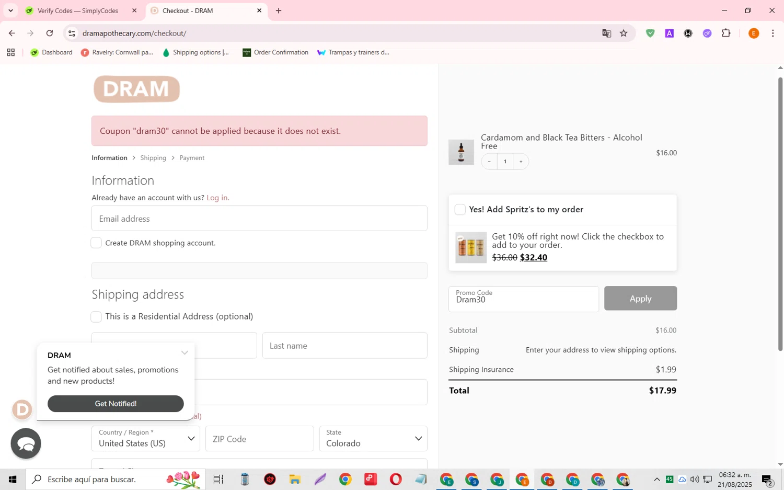Click the Log in link
This screenshot has width=784, height=490.
click(x=217, y=198)
